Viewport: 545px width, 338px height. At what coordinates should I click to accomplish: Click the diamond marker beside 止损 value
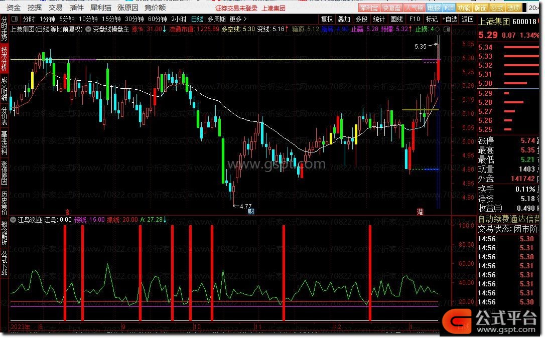[x=438, y=30]
